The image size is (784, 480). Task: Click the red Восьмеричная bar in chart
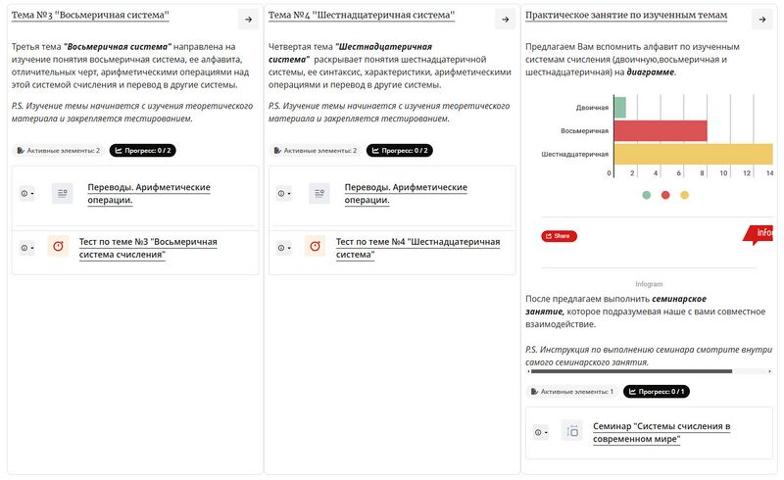click(x=661, y=131)
